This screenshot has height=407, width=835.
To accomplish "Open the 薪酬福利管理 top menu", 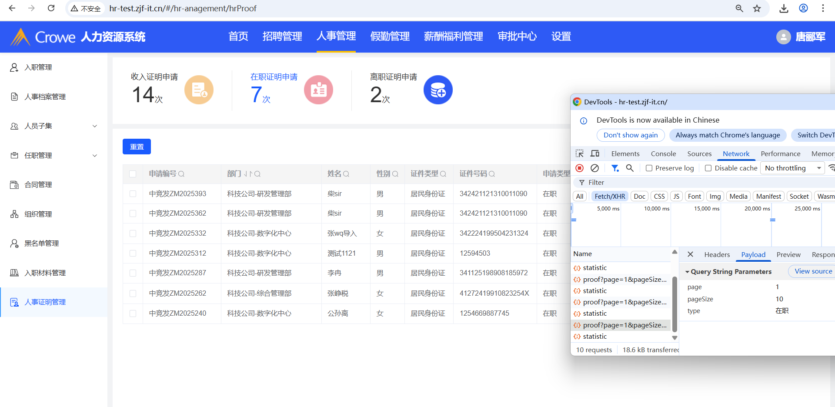I will pos(453,37).
